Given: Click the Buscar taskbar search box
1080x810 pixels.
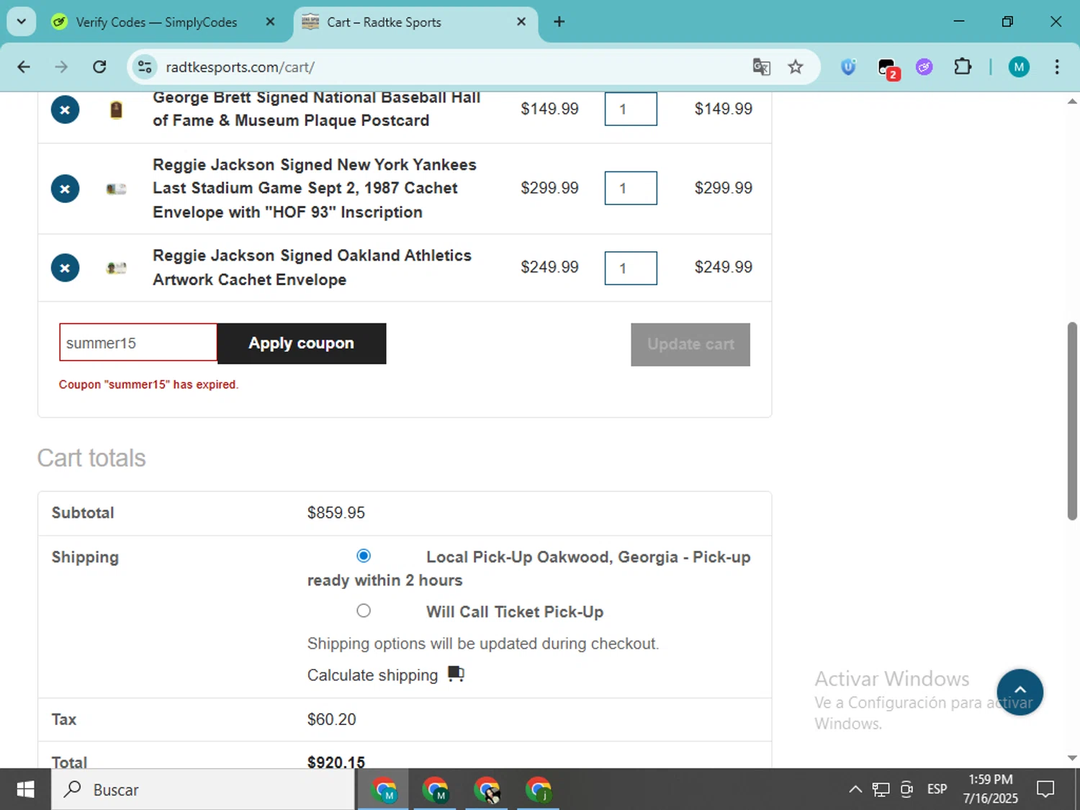Looking at the screenshot, I should click(203, 790).
